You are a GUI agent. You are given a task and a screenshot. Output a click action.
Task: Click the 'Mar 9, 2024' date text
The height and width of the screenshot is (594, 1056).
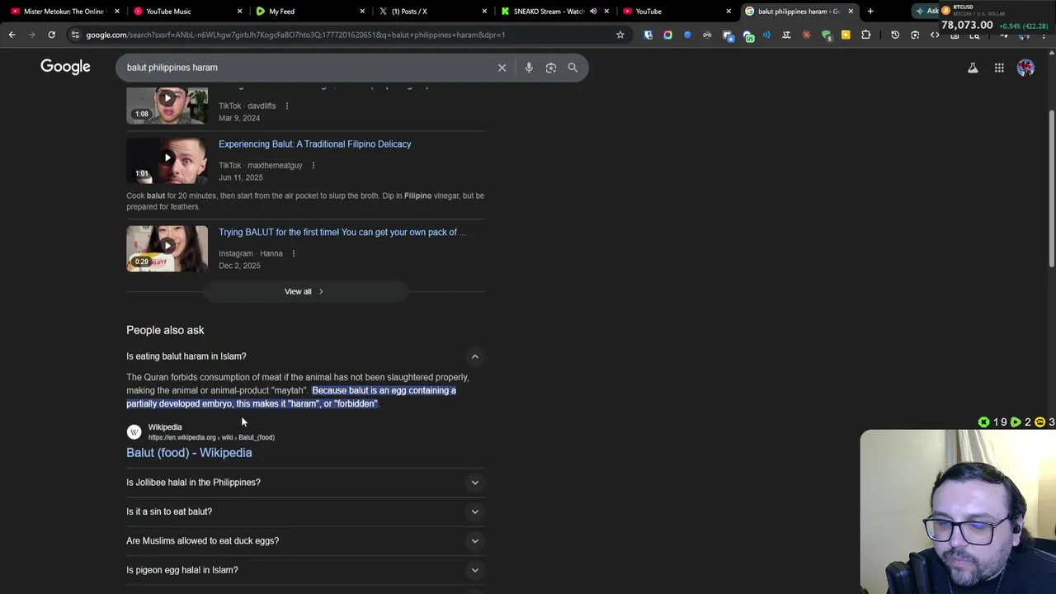pos(239,118)
